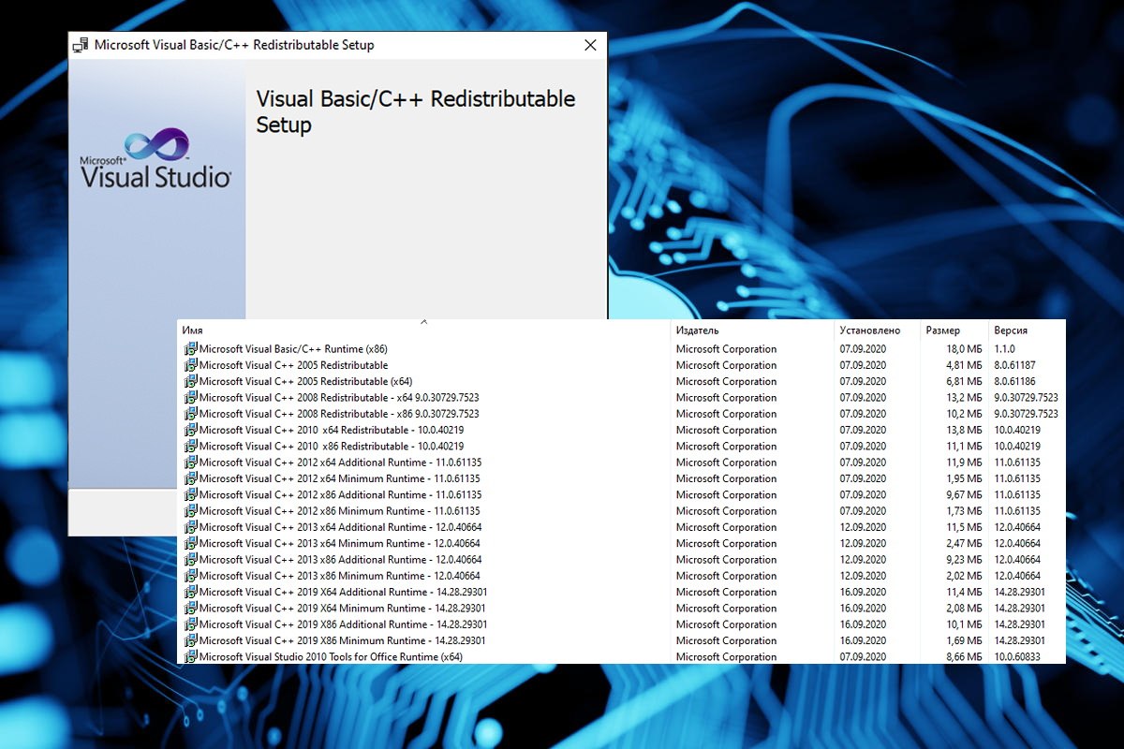This screenshot has width=1124, height=749.
Task: Click icon of 2012 x86 Minimum Runtime row
Action: [190, 511]
